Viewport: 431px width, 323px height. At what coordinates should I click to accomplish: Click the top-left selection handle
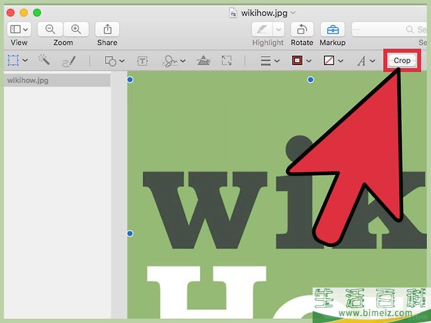[130, 80]
